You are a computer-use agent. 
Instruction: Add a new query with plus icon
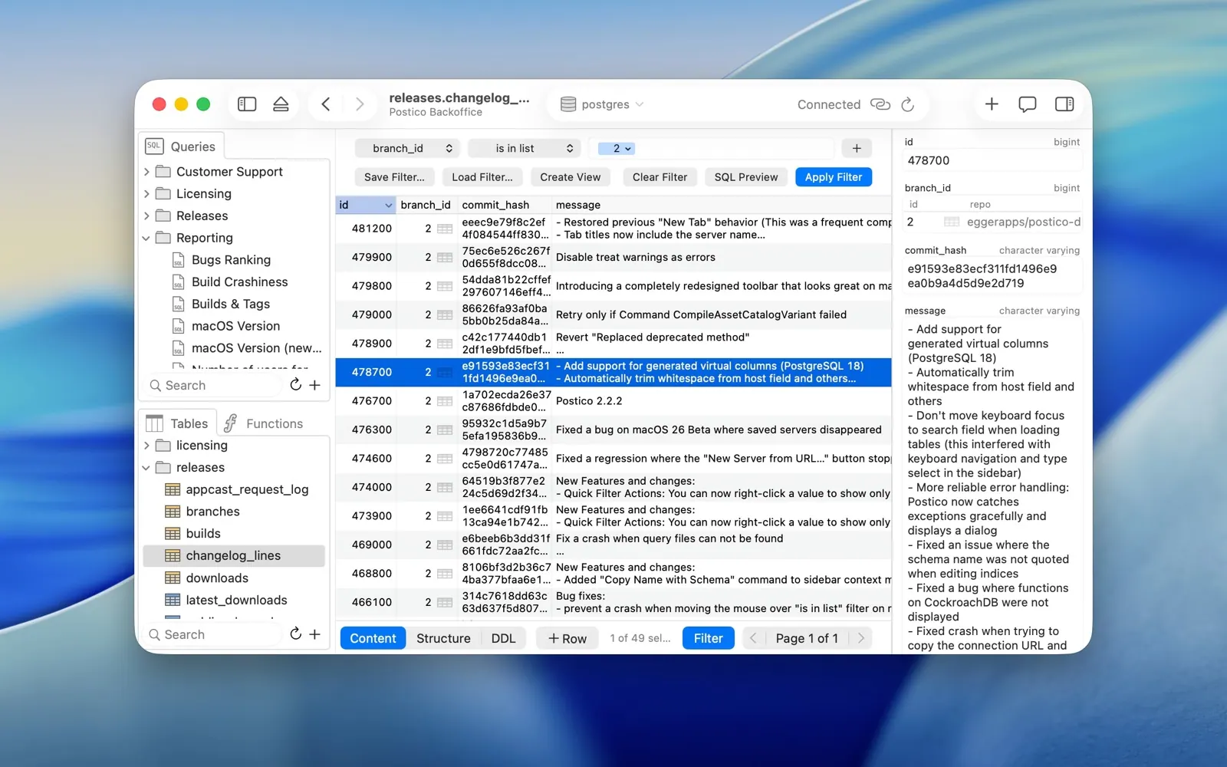pyautogui.click(x=315, y=385)
